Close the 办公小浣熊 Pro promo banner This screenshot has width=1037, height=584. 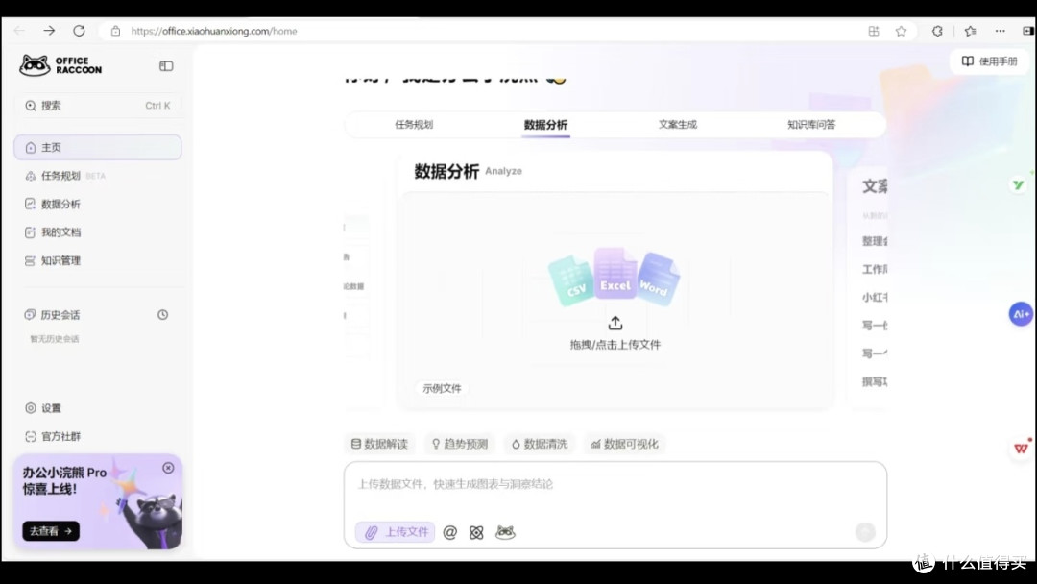click(x=168, y=468)
